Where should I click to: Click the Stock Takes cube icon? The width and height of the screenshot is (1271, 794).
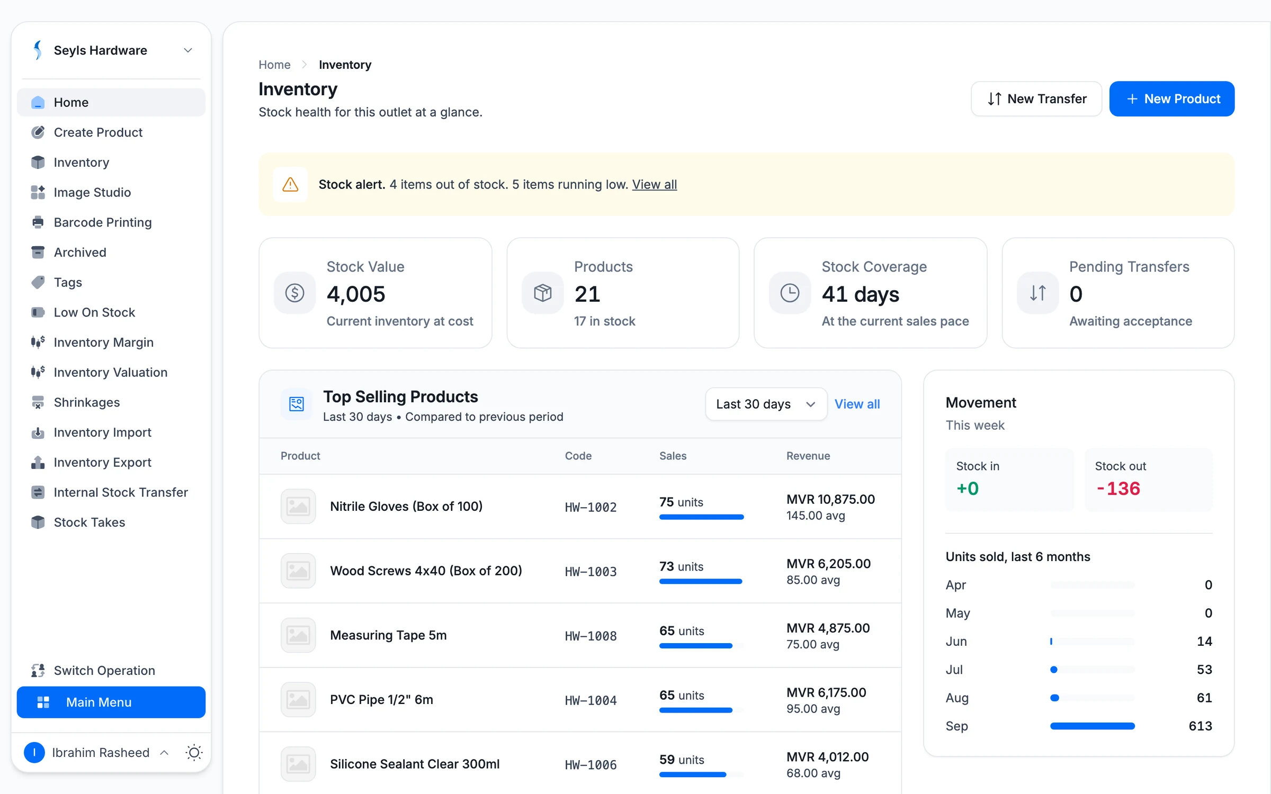click(x=38, y=522)
